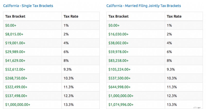Select the $41,629.00+ bracket entry

(x=15, y=61)
